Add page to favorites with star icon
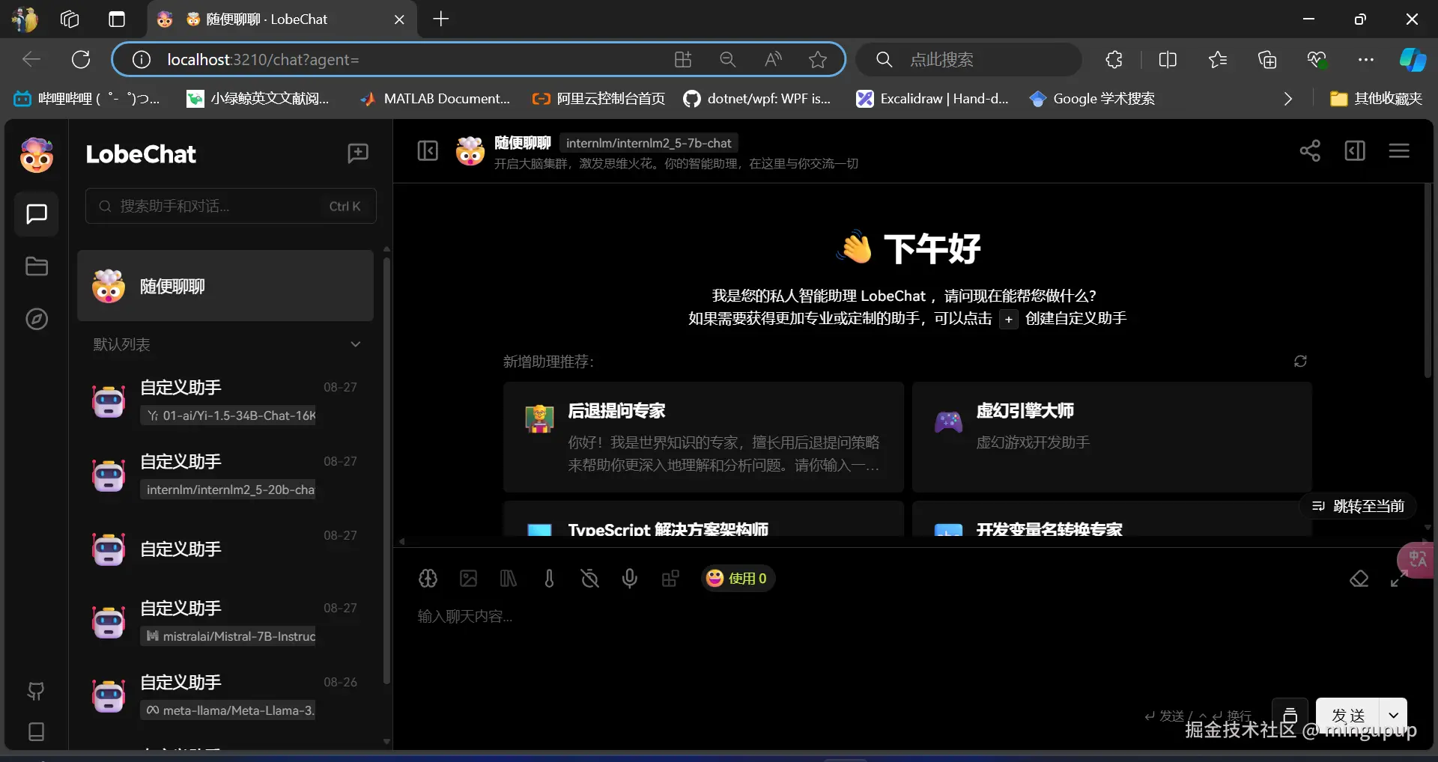 click(817, 59)
